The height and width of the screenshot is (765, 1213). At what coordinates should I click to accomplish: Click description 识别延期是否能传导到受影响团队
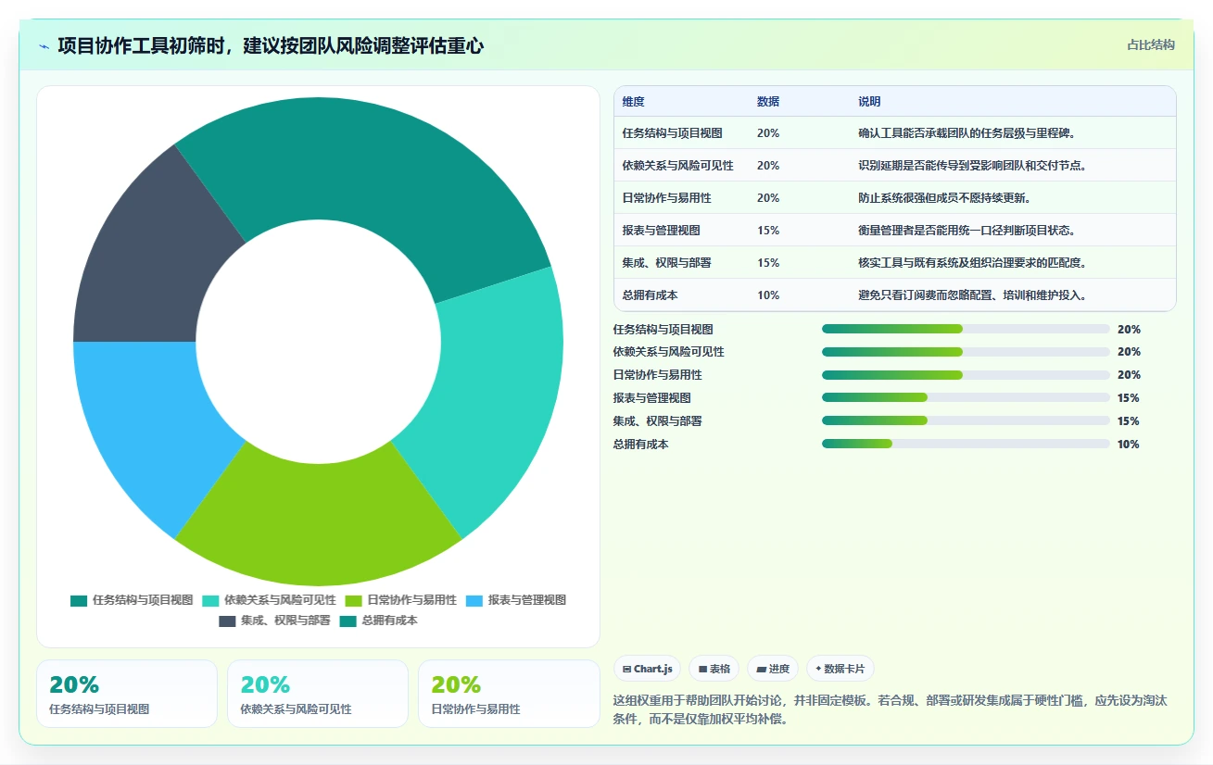click(x=972, y=166)
